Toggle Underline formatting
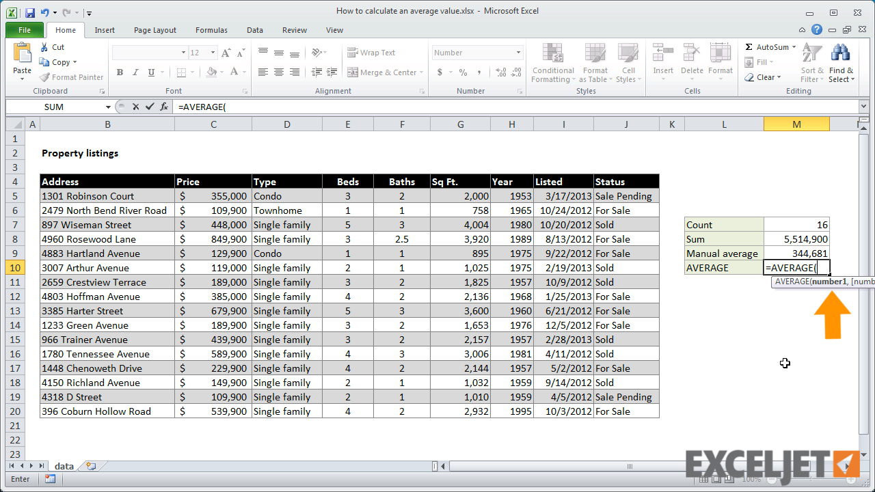 [x=151, y=72]
